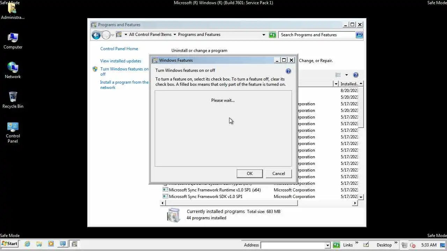This screenshot has height=251, width=447.
Task: Sort by the Installed On column header
Action: [x=349, y=84]
